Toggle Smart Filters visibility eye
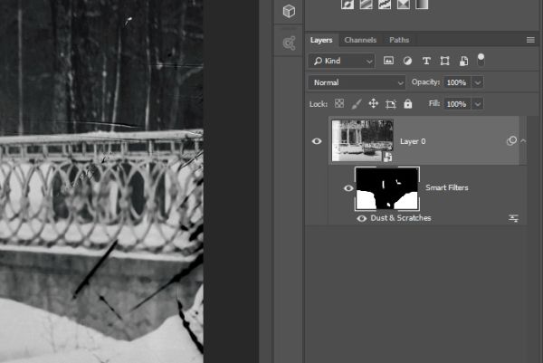The width and height of the screenshot is (543, 363). [x=348, y=188]
